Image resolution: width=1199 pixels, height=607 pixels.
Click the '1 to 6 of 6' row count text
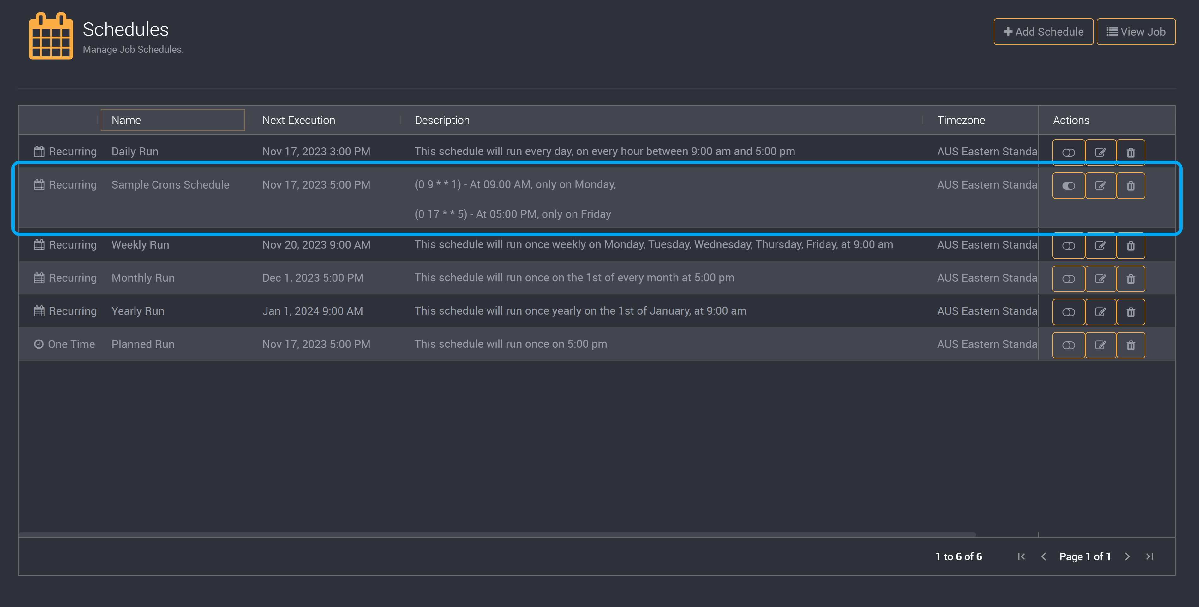[x=958, y=556]
